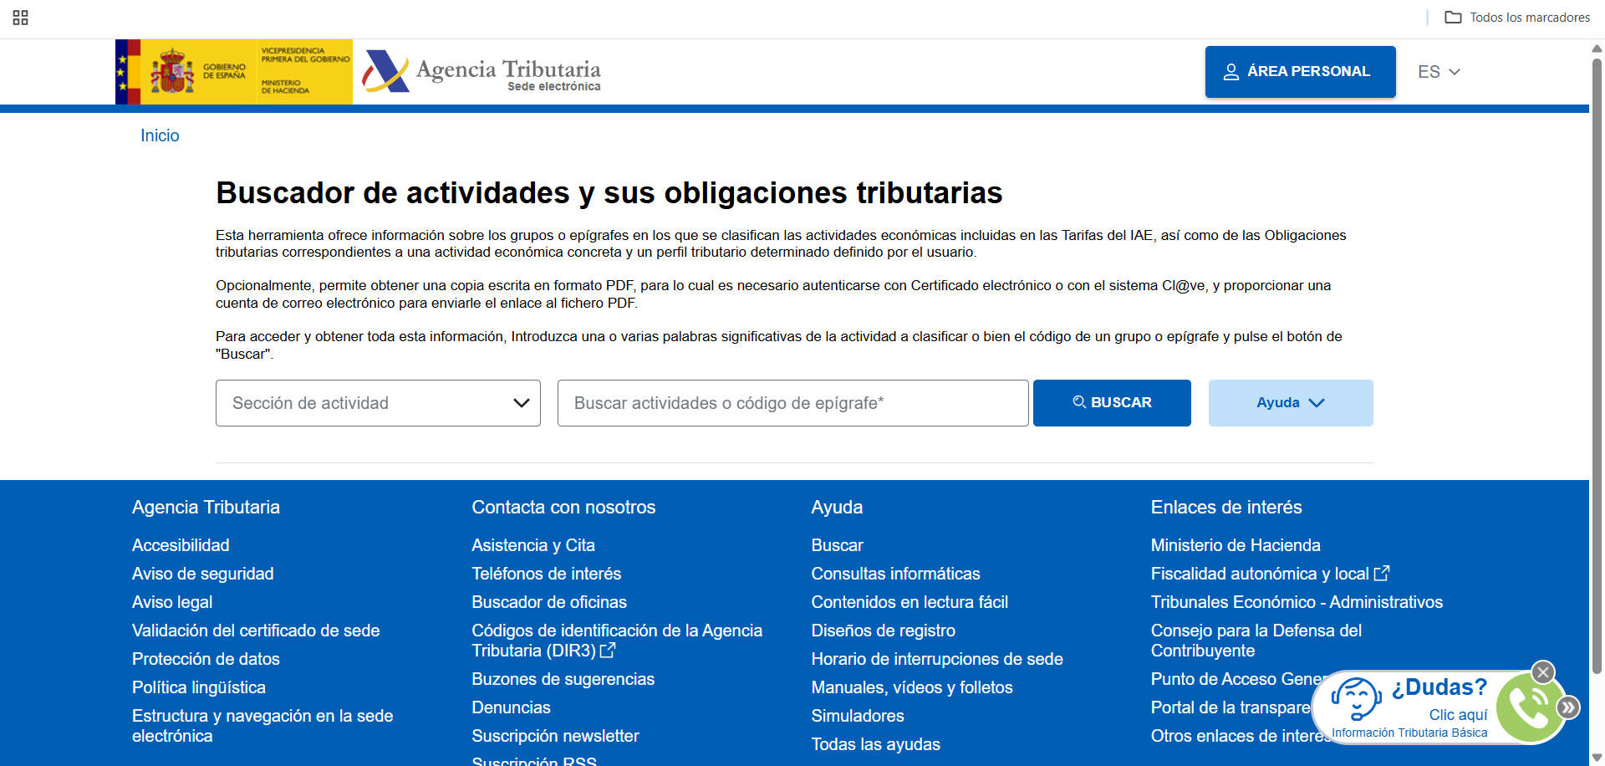Click the headset assistant icon in ¿Dudas? widget
Image resolution: width=1605 pixels, height=766 pixels.
(x=1355, y=699)
